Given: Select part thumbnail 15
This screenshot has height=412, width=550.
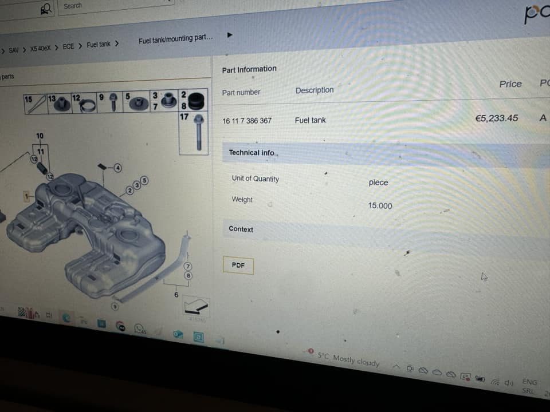Looking at the screenshot, I should (x=36, y=104).
